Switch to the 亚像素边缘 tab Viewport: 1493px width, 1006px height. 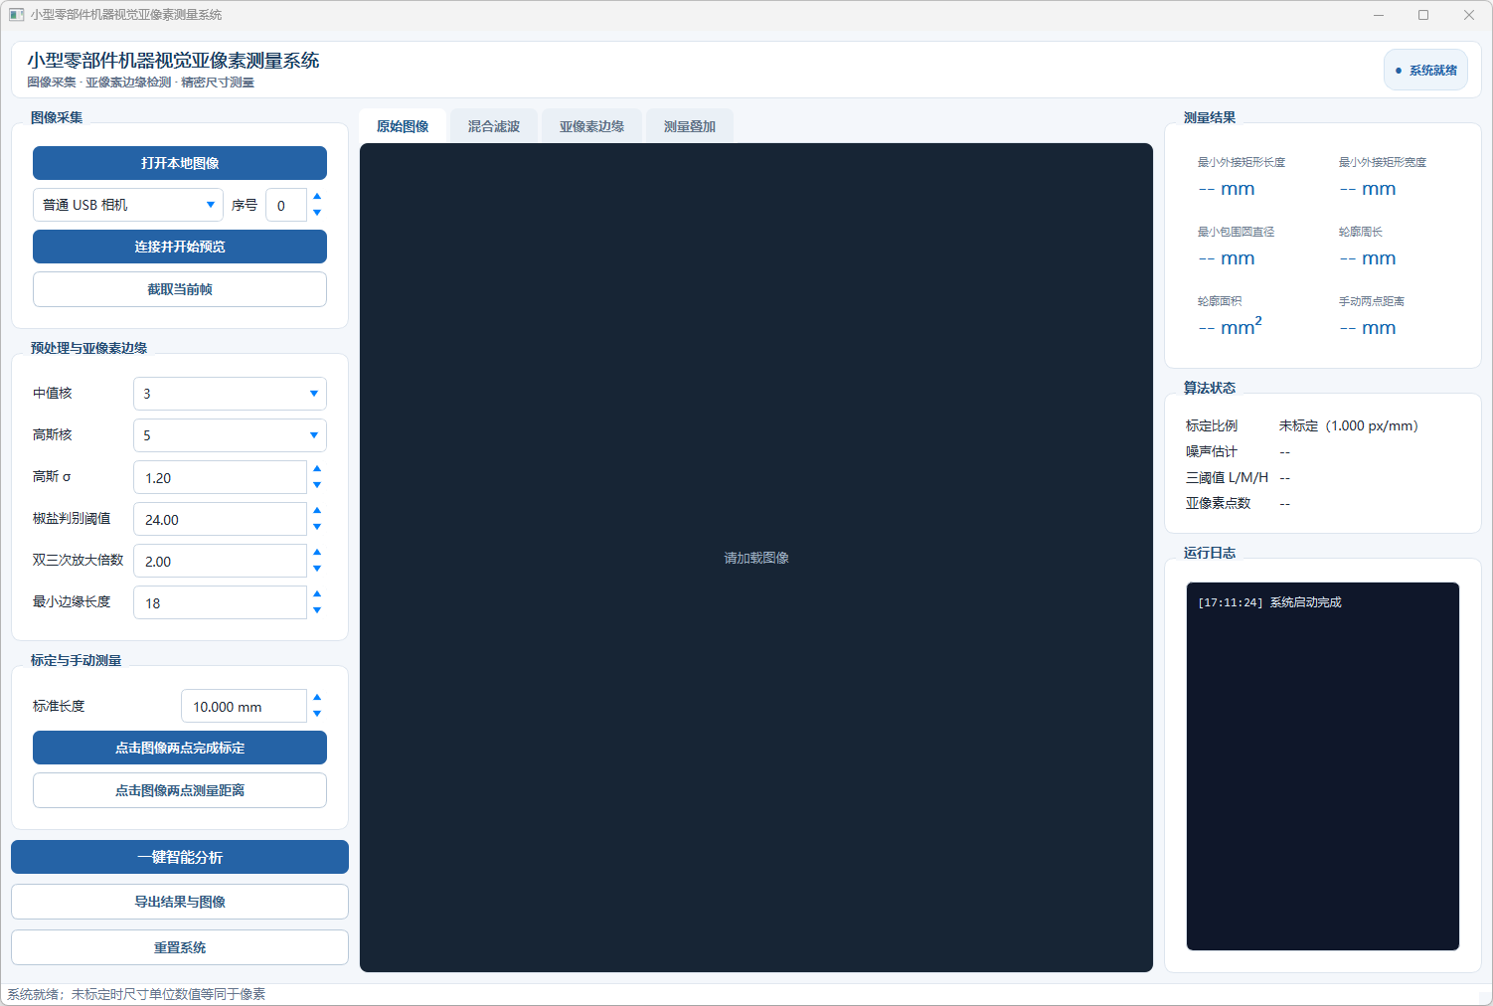tap(591, 126)
